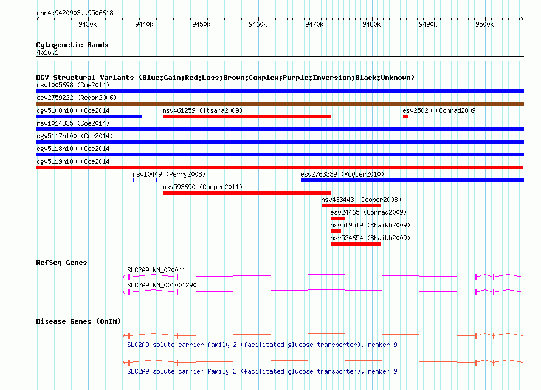
Task: Click the second orange OMIM gene track line
Action: 323,363
